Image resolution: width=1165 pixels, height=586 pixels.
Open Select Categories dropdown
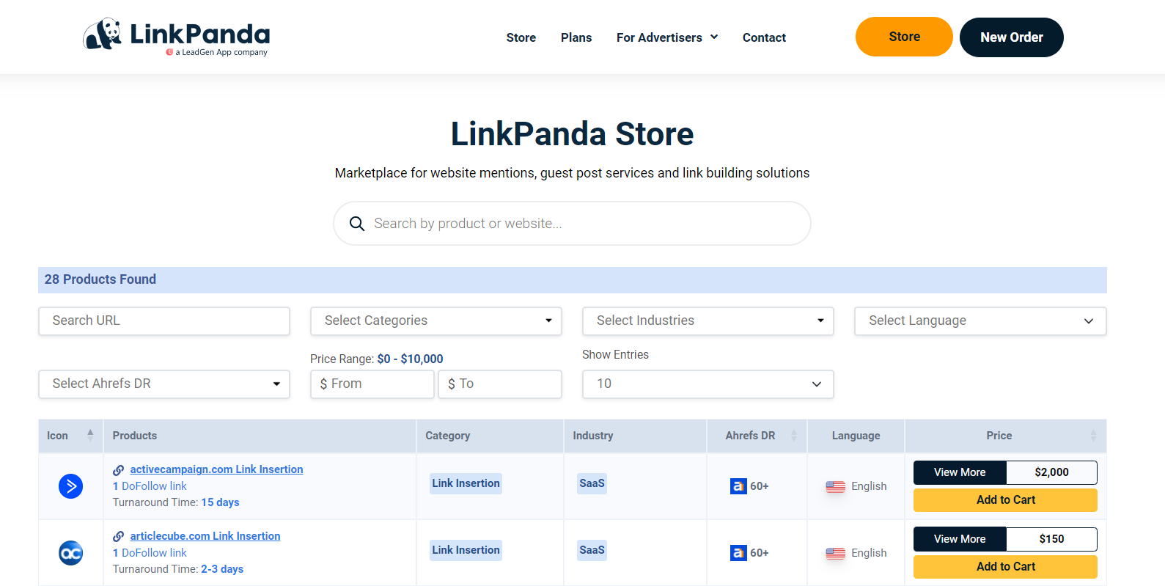pyautogui.click(x=436, y=321)
